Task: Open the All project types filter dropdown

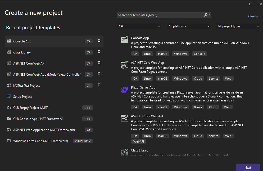Action: [x=238, y=26]
